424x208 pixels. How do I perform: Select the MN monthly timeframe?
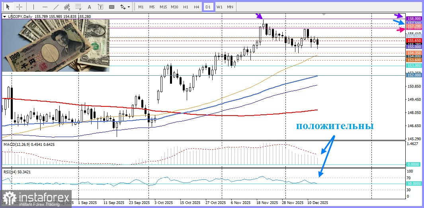coord(230,7)
